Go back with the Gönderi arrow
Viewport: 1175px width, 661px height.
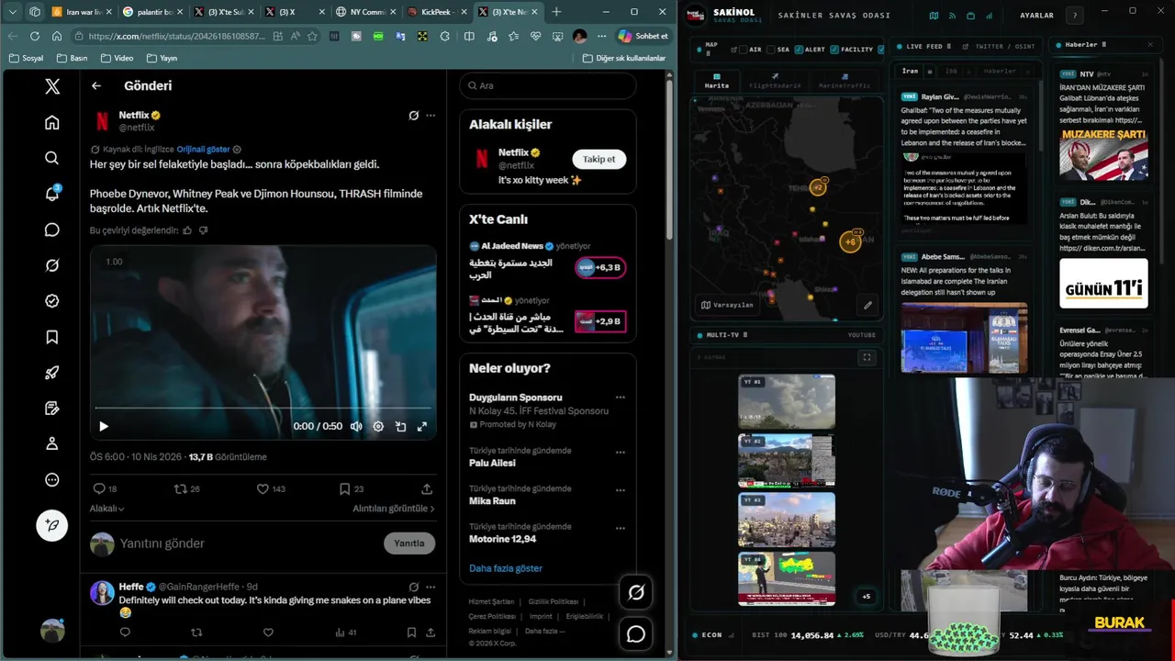pos(96,85)
